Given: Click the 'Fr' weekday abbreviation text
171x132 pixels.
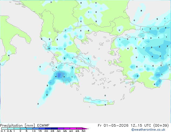Looking at the screenshot, I should coord(100,126).
